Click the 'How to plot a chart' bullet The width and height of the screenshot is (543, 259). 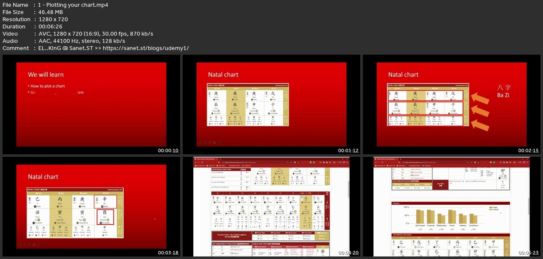pos(47,86)
